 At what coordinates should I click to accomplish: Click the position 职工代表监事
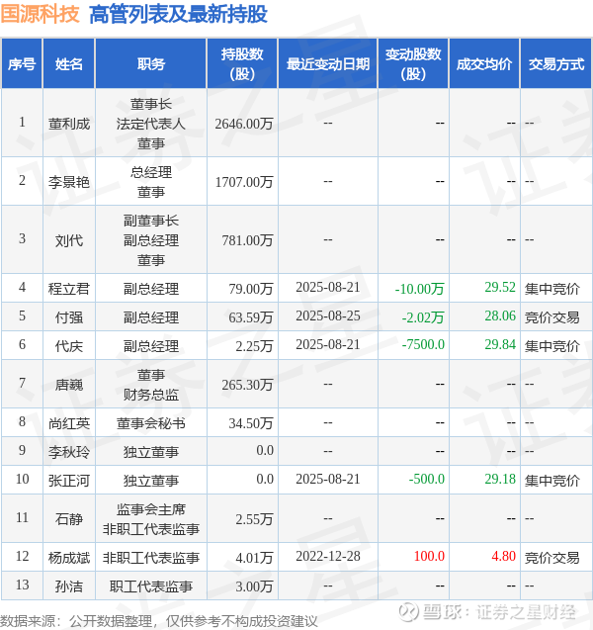[x=151, y=586]
